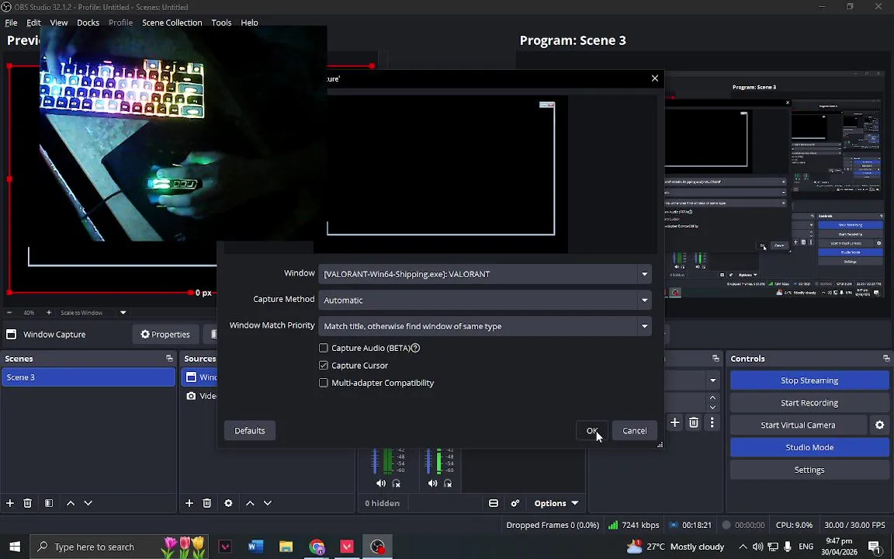
Task: Cancel the properties dialog
Action: [635, 431]
